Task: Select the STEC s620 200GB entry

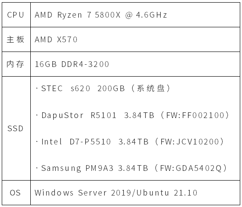Action: [83, 89]
